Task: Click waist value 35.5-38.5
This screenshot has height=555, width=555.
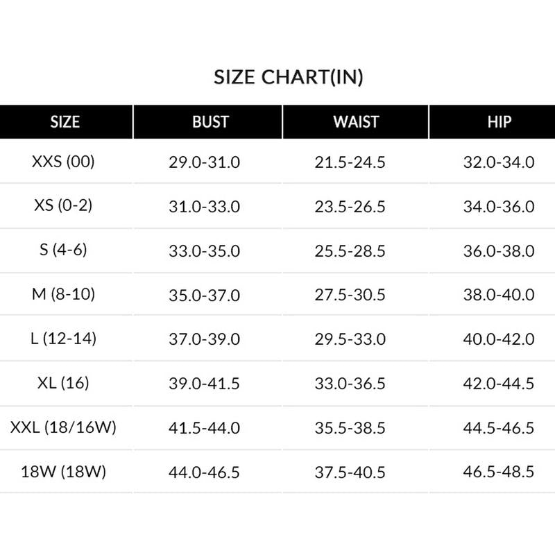Action: click(350, 428)
